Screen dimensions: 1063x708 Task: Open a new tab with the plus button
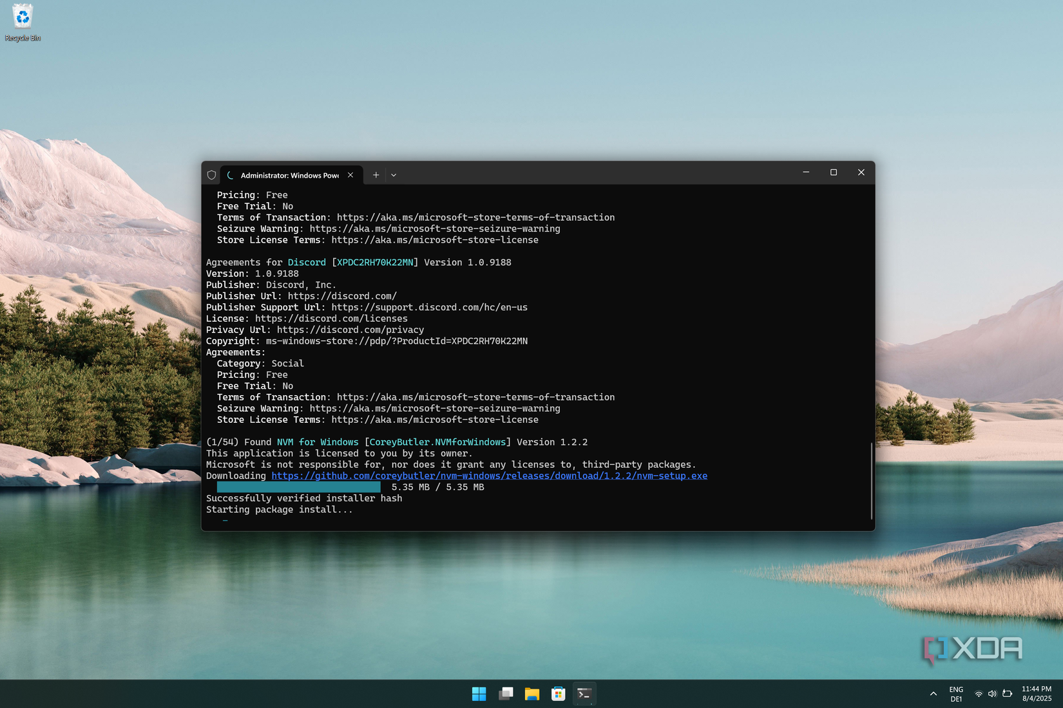coord(376,174)
